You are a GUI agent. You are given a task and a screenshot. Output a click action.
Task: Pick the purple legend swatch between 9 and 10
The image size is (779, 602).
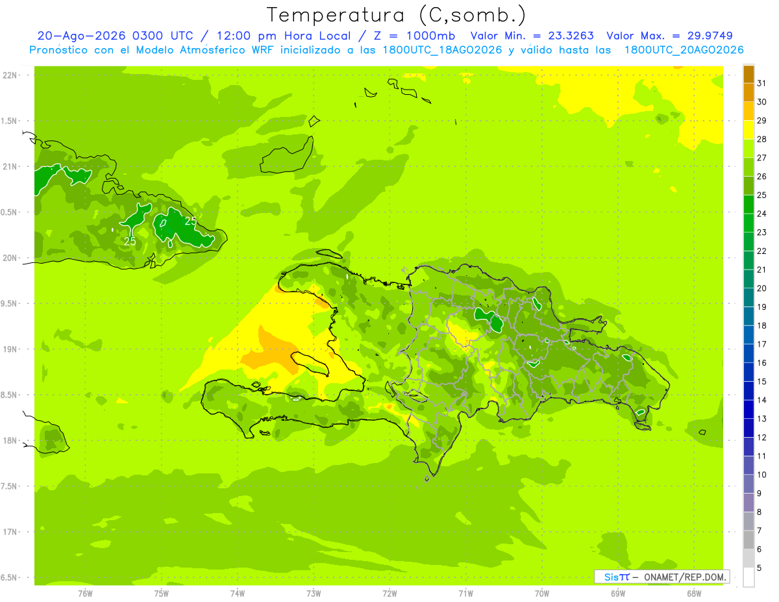(x=748, y=484)
